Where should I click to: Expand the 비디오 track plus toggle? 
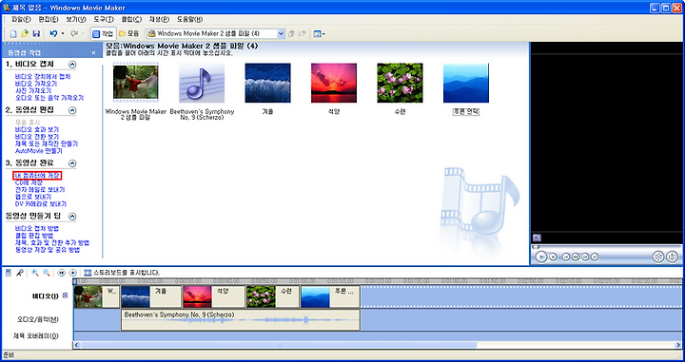(x=65, y=295)
